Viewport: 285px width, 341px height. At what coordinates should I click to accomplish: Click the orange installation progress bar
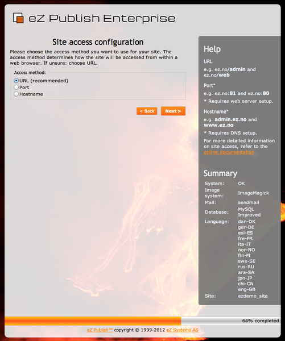point(93,321)
